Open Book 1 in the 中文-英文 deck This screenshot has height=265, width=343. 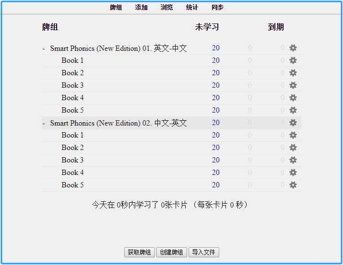(x=72, y=135)
